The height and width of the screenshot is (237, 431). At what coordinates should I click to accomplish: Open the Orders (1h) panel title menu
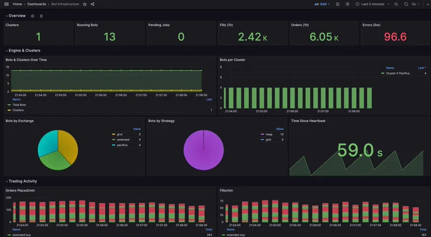[300, 25]
